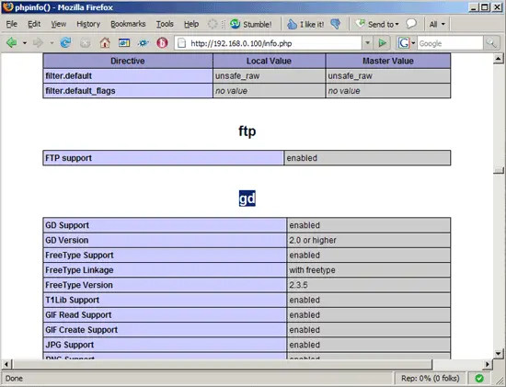Viewport: 506px width, 387px height.
Task: Click the green Go arrow beside the URL
Action: 382,43
